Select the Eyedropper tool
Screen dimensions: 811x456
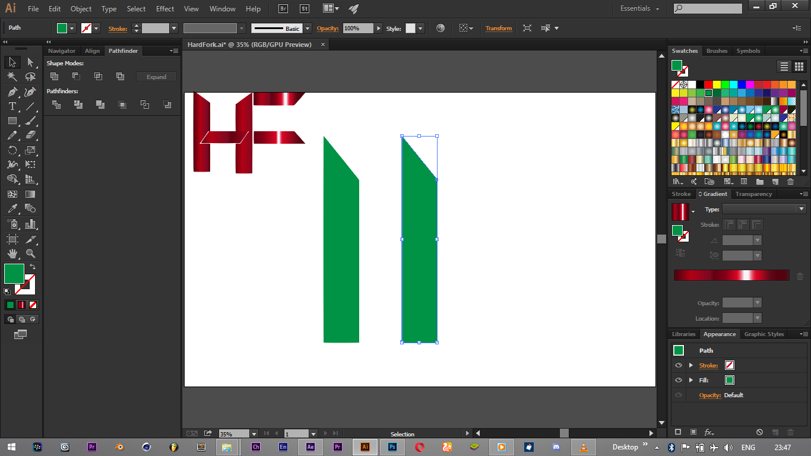pyautogui.click(x=12, y=208)
